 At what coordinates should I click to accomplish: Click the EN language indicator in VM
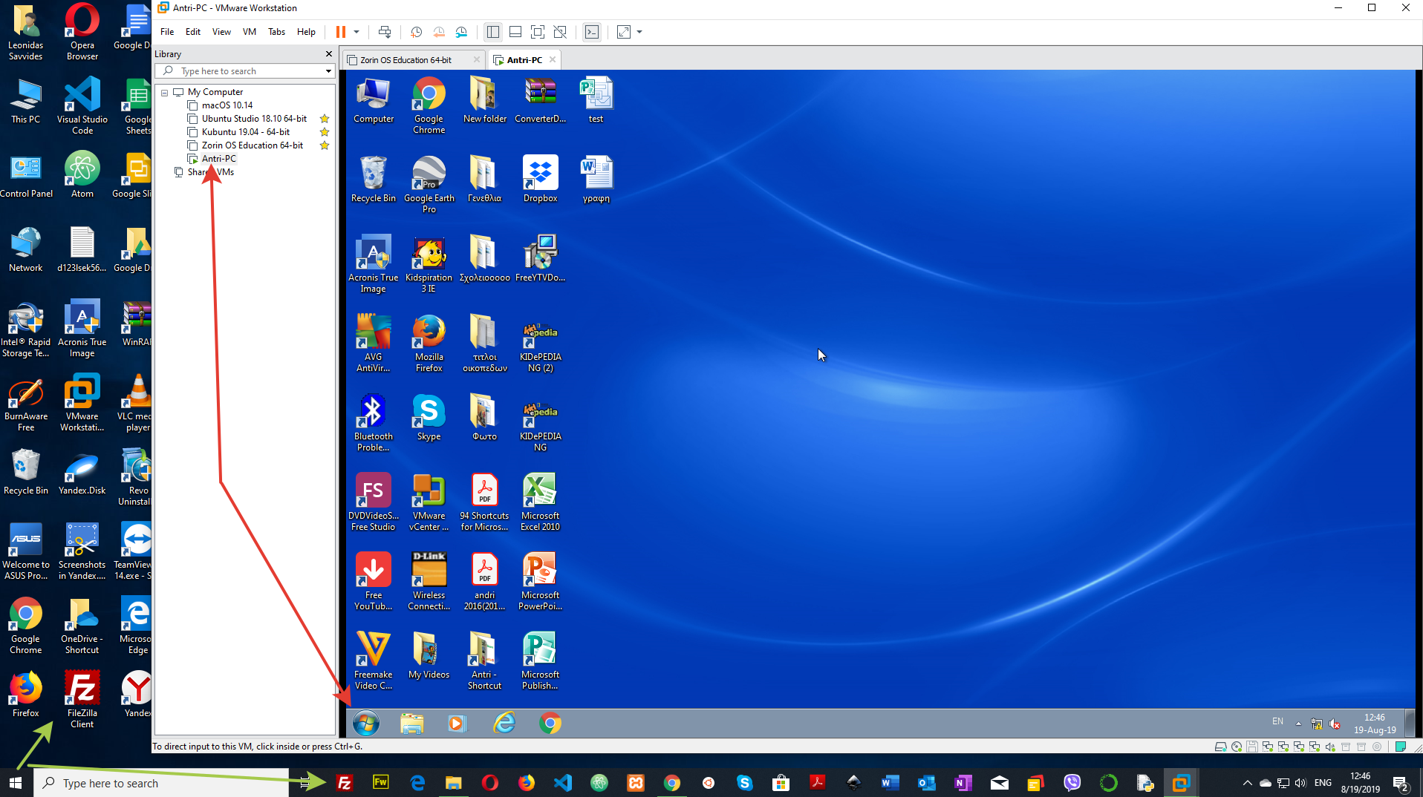(x=1277, y=721)
